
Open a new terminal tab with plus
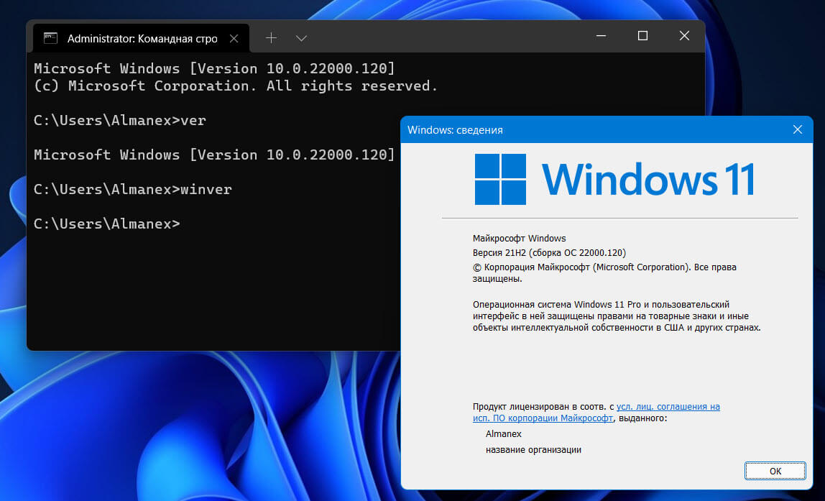coord(271,38)
